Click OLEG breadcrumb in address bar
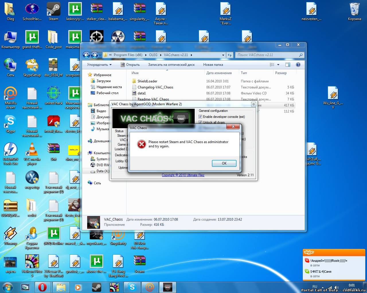The width and height of the screenshot is (367, 293). pyautogui.click(x=153, y=55)
